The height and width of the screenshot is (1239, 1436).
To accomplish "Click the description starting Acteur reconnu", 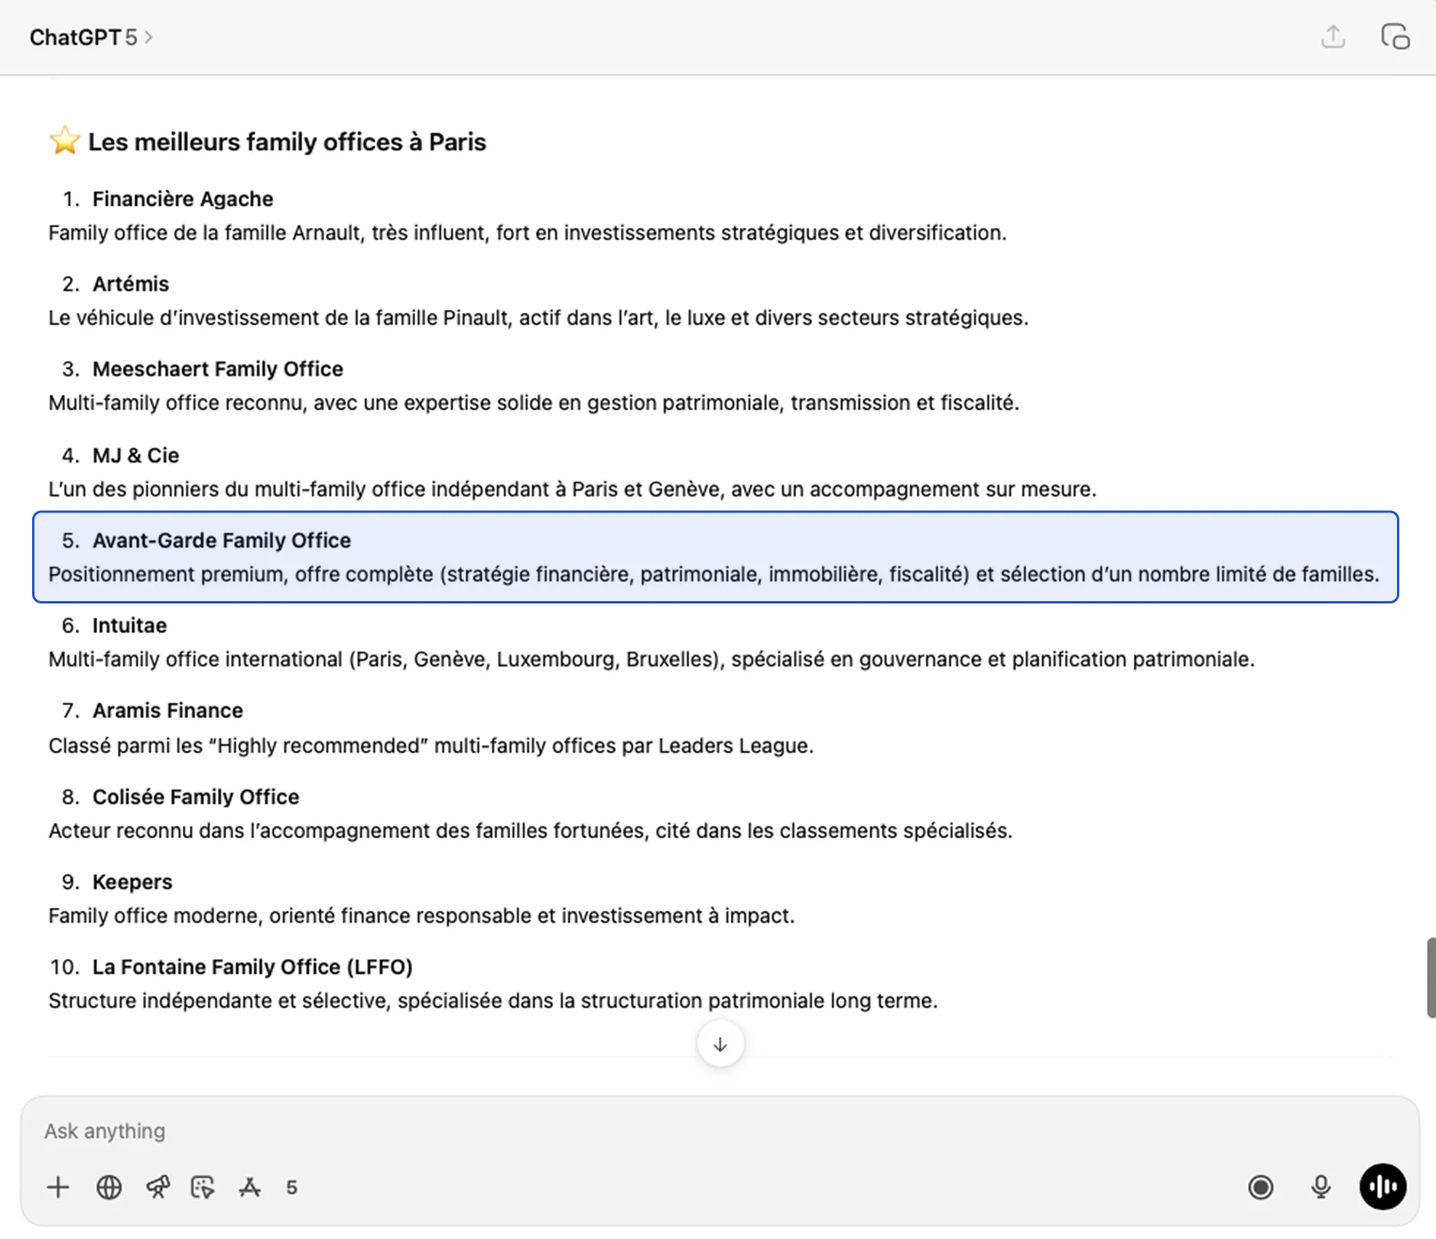I will point(530,830).
